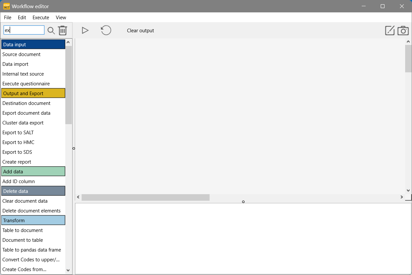Viewport: 412px width, 275px height.
Task: Collapse the Data input category header
Action: pyautogui.click(x=33, y=44)
